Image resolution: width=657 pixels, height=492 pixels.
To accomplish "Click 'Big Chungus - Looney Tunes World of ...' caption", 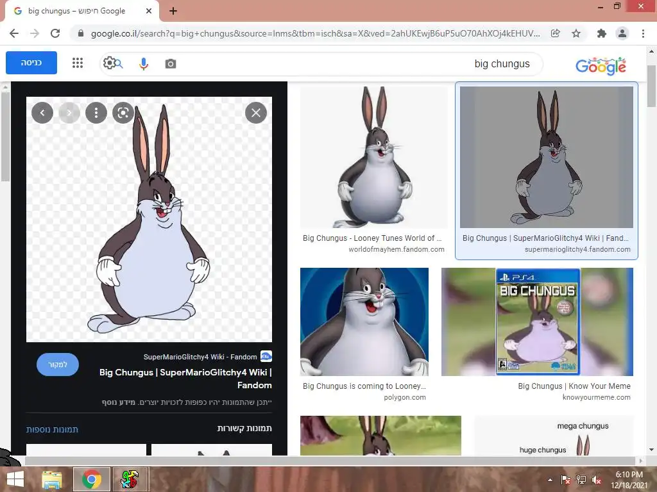I will coord(372,238).
